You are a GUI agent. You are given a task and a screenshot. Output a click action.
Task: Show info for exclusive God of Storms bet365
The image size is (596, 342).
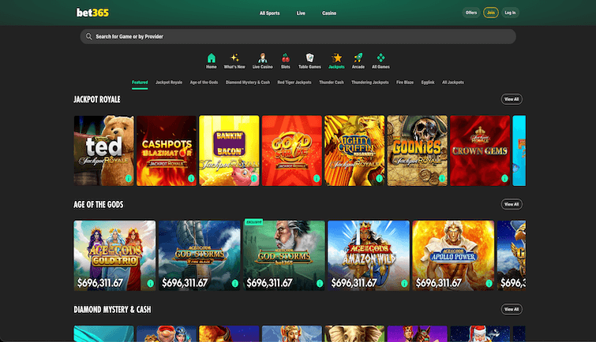pos(320,283)
